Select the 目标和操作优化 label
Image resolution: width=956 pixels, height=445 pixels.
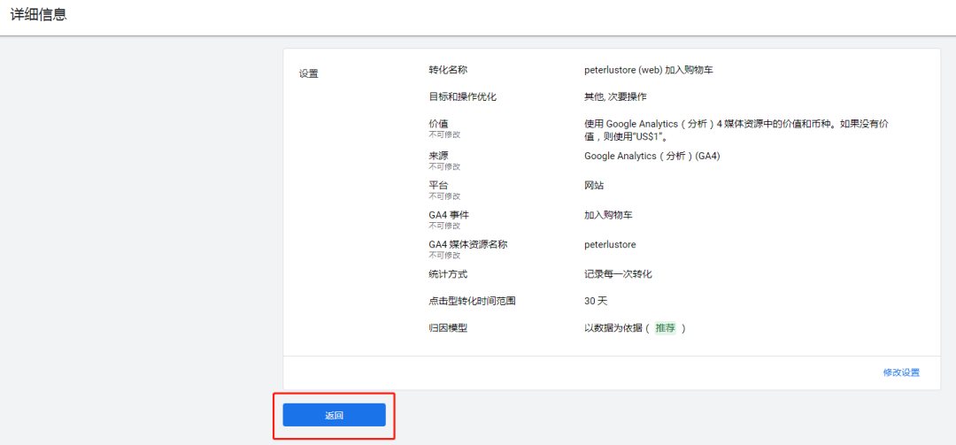tap(463, 96)
